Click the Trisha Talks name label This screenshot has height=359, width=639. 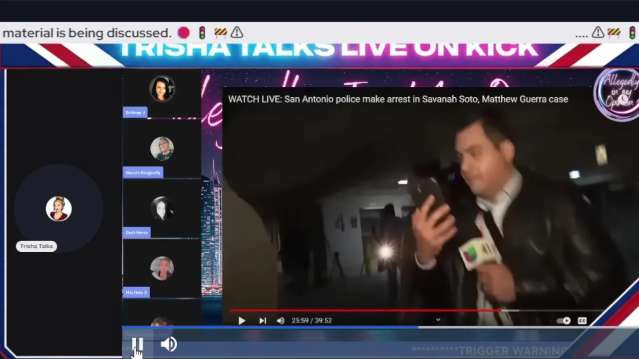[36, 246]
